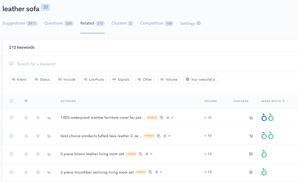Click shopping cart feature in 100% waterproof row
Image resolution: width=298 pixels, height=182 pixels.
(x=251, y=118)
